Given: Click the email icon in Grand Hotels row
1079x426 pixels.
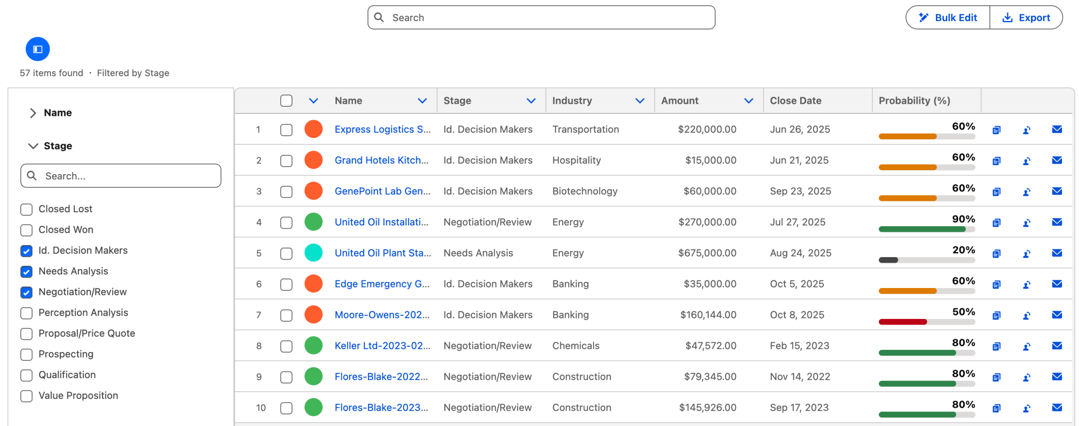Looking at the screenshot, I should tap(1057, 160).
